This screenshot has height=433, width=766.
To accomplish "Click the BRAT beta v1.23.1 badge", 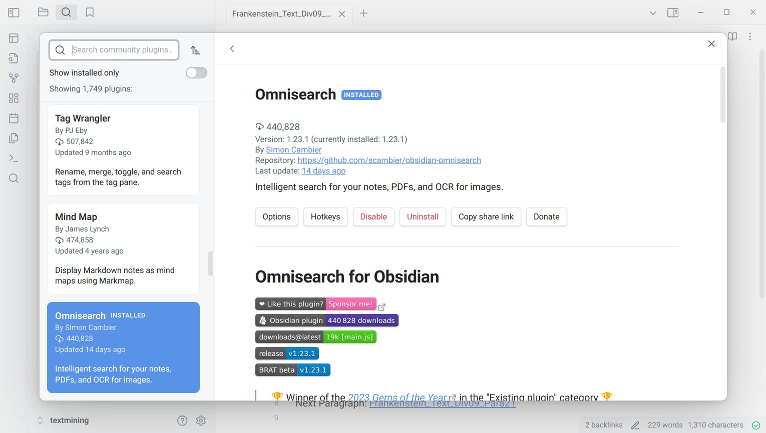I will [x=293, y=370].
